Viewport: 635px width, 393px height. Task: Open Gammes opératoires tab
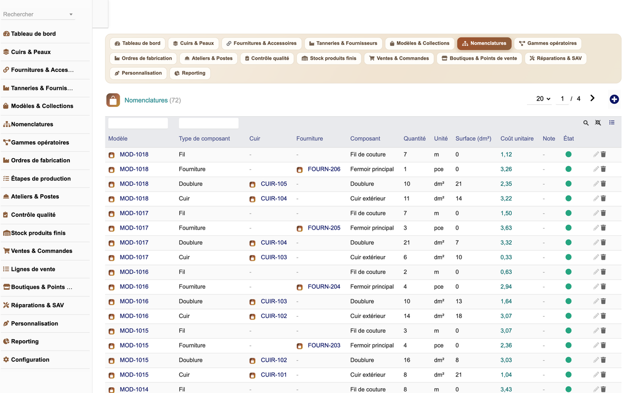tap(548, 43)
